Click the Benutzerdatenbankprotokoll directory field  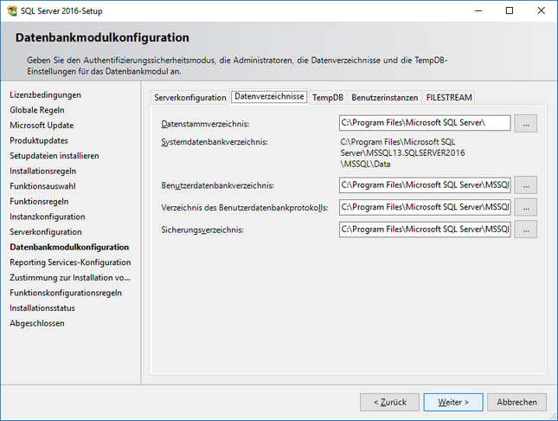point(425,207)
